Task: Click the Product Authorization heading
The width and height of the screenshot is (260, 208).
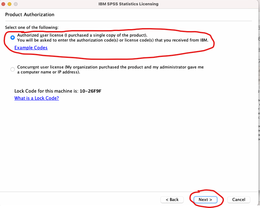Action: [30, 14]
